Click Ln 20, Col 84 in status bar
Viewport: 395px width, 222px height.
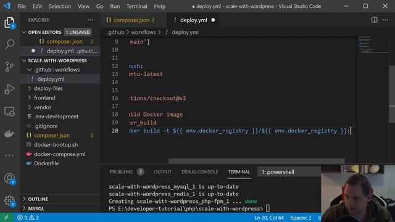pos(269,218)
